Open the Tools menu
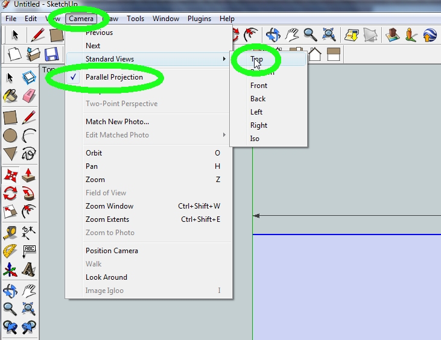This screenshot has width=441, height=340. (135, 19)
